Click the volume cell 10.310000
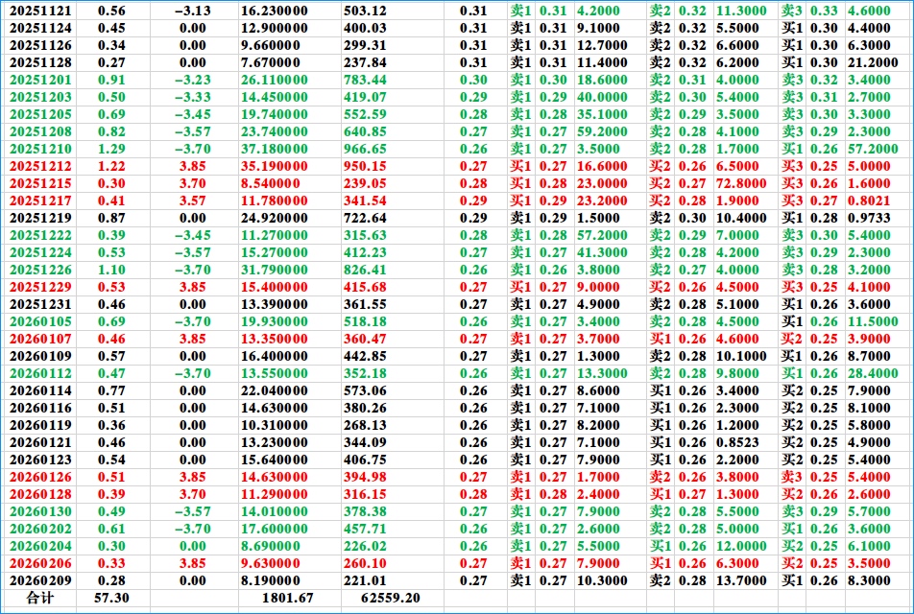 click(x=274, y=425)
